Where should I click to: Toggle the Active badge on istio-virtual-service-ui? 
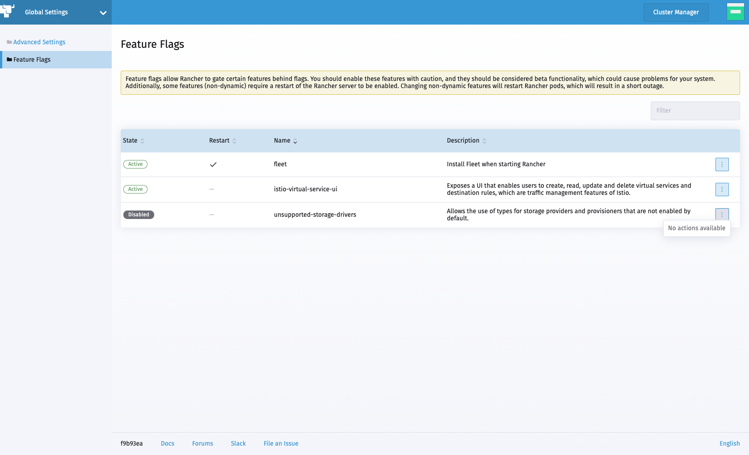click(135, 189)
